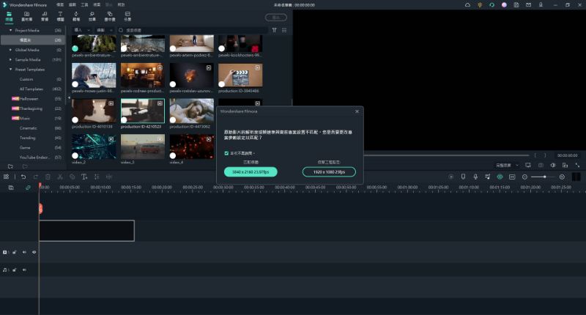The image size is (586, 315).
Task: Click the scissors split icon
Action: point(60,177)
